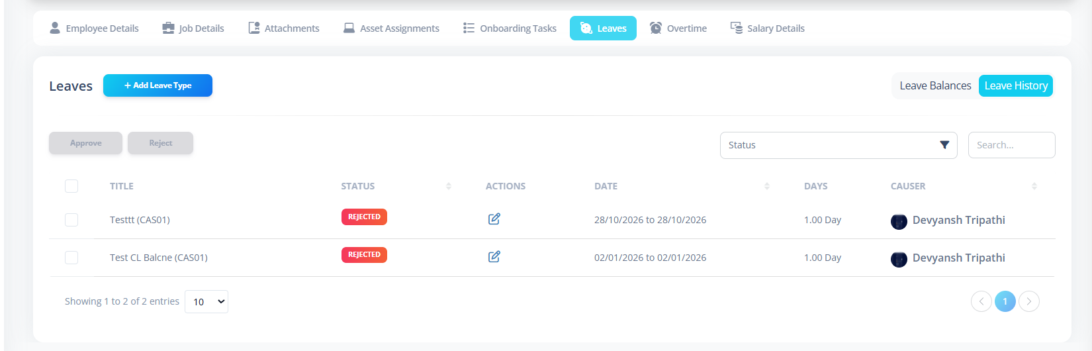Switch to Salary Details tab
This screenshot has height=351, width=1092.
pos(768,28)
